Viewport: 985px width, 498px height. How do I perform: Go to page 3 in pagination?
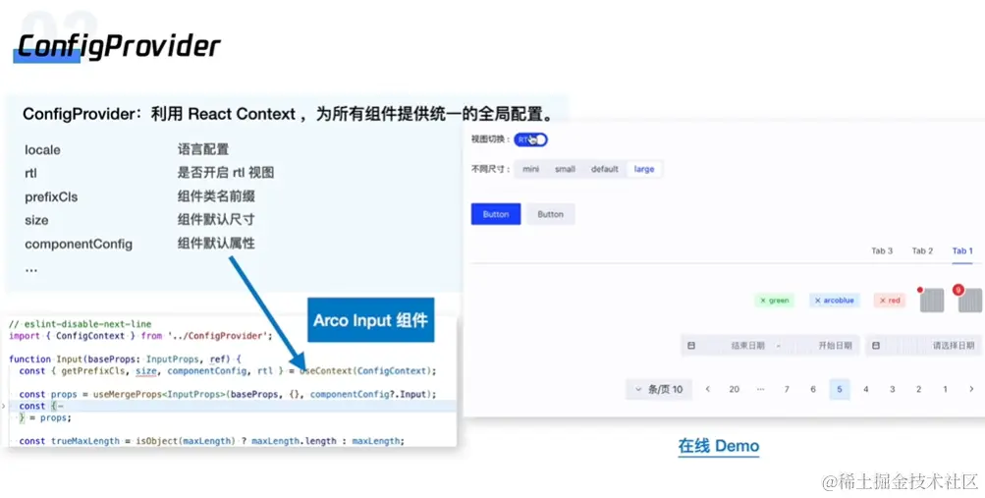[892, 389]
